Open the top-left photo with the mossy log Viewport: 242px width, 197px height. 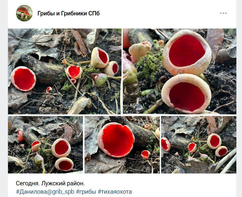65,71
